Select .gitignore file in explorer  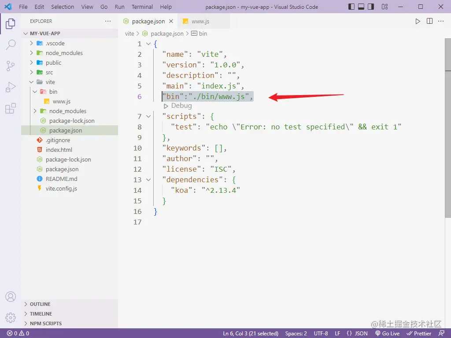click(70, 140)
